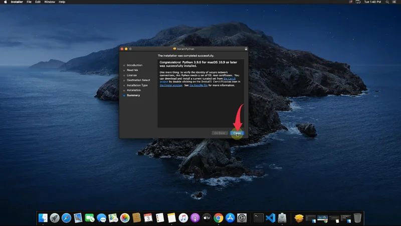The width and height of the screenshot is (401, 226).
Task: Open System Preferences from the dock
Action: 242,218
